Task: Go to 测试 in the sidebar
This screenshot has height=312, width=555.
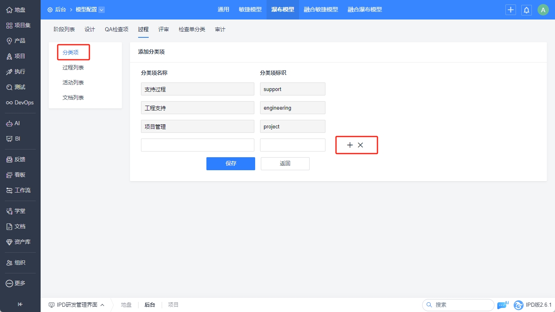Action: point(16,87)
